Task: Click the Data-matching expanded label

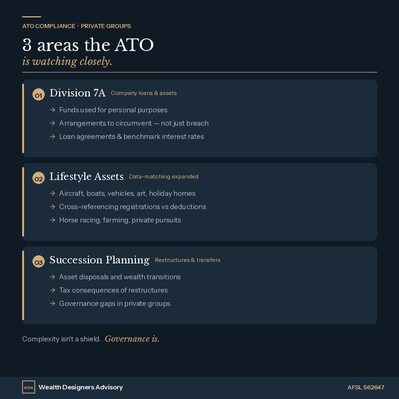Action: 164,177
